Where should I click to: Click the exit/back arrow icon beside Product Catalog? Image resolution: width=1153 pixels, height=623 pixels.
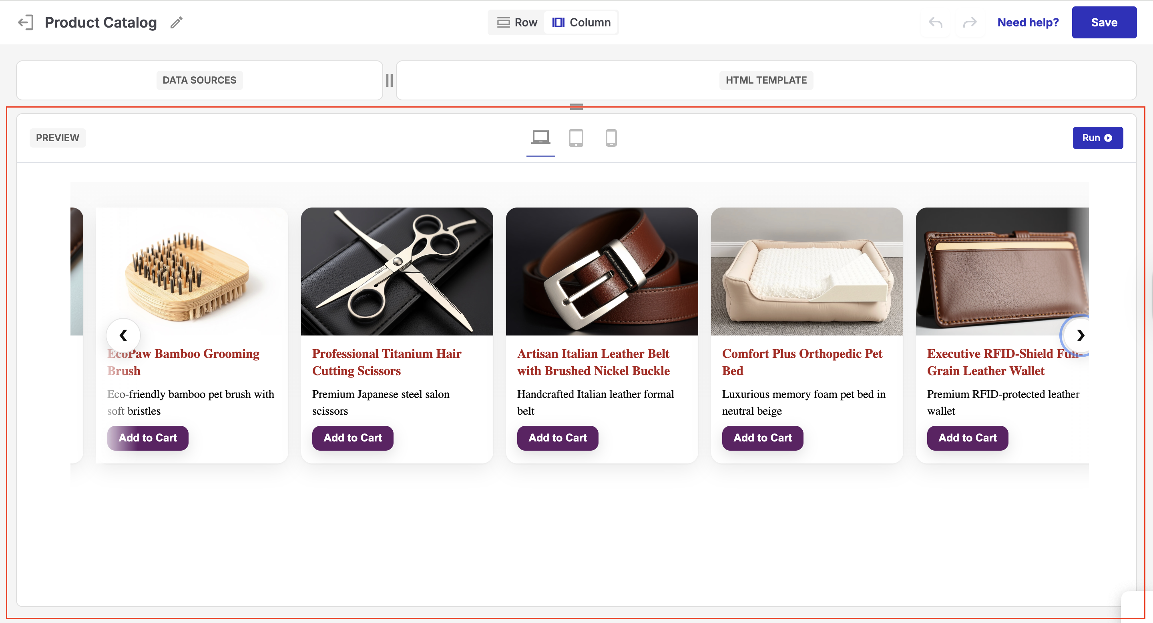pyautogui.click(x=26, y=22)
